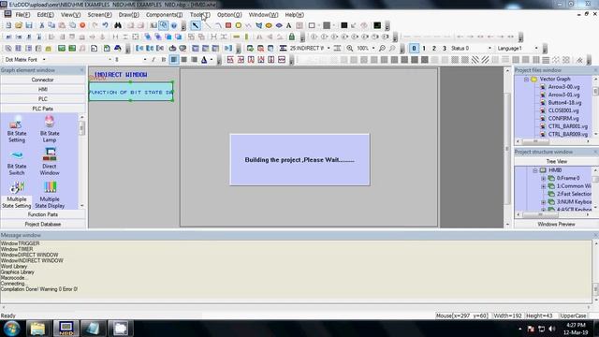Click the Save diskette icon
The height and width of the screenshot is (337, 599).
(x=29, y=25)
